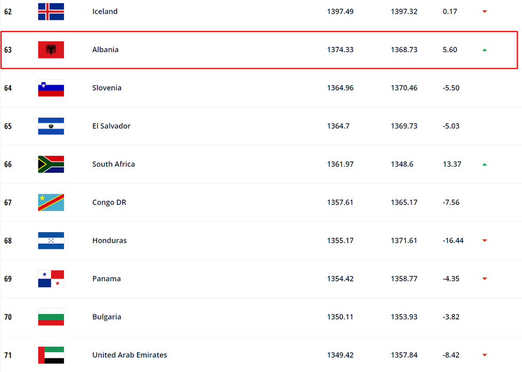522x372 pixels.
Task: Click Bulgaria's previous points 1353.93
Action: click(404, 317)
